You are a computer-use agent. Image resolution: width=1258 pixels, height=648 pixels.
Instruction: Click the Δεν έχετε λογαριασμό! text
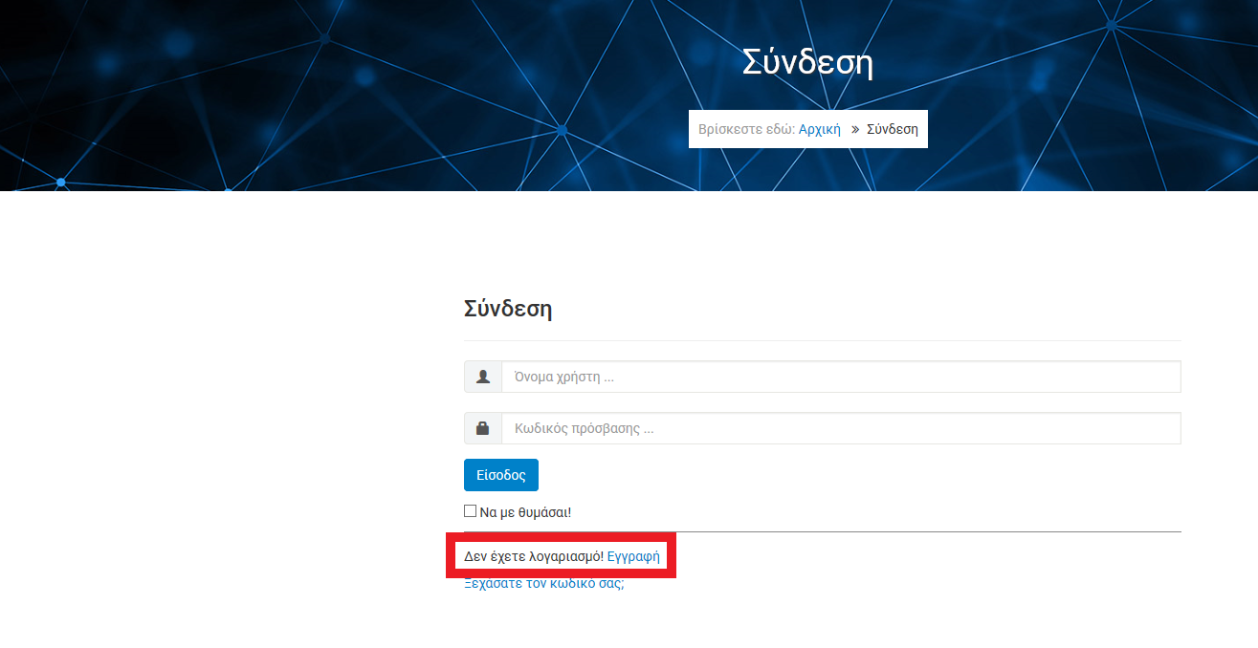click(534, 556)
